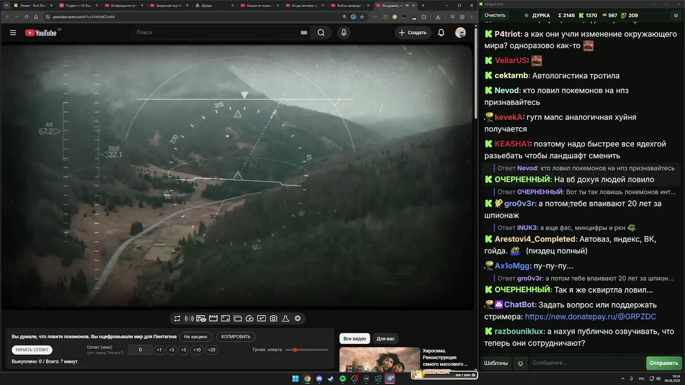685x385 pixels.
Task: Open the Шаблоны templates button
Action: (496, 363)
